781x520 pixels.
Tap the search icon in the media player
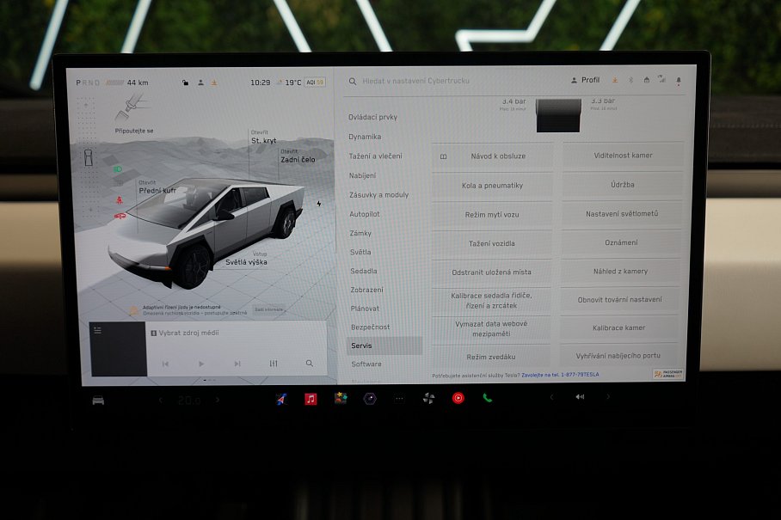click(x=311, y=364)
